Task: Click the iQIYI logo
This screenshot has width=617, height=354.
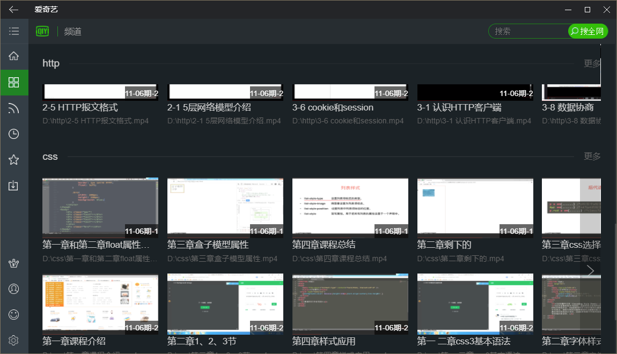Action: pos(42,31)
